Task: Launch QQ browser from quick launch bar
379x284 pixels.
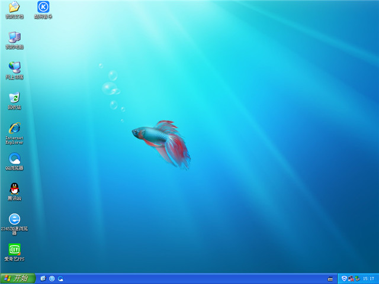Action: coord(60,279)
